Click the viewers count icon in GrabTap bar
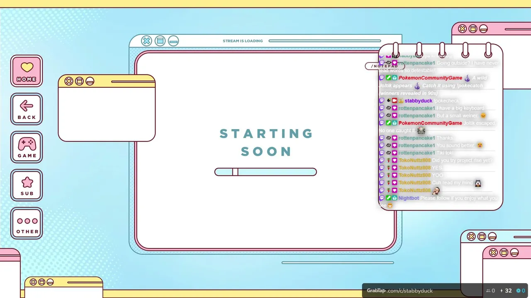 point(488,291)
